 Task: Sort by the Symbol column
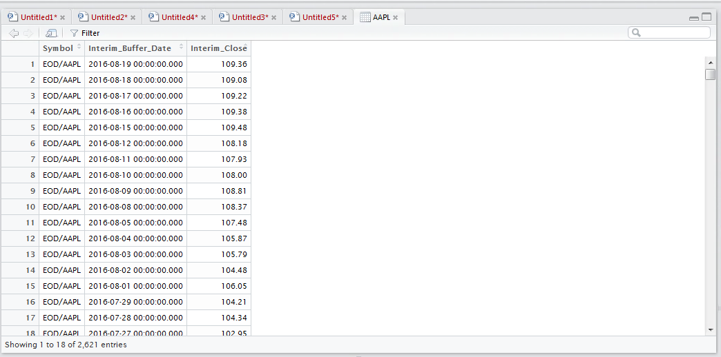(61, 48)
